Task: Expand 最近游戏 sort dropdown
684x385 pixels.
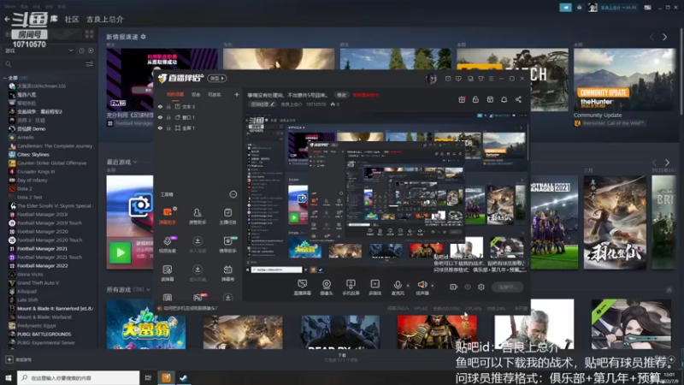Action: click(135, 162)
